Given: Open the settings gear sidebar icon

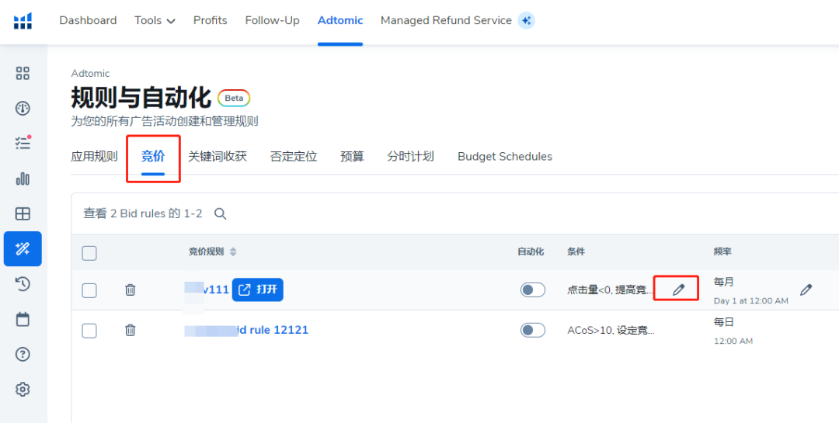Looking at the screenshot, I should (x=23, y=390).
